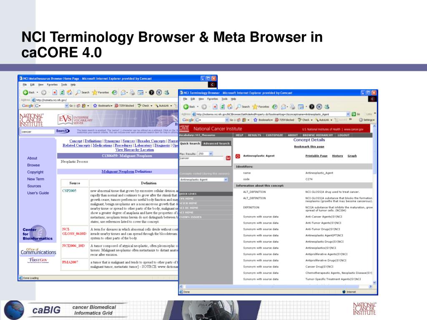Viewport: 427px width, 320px height.
Task: Open File menu in Metathesaurus Browser window
Action: [x=25, y=85]
